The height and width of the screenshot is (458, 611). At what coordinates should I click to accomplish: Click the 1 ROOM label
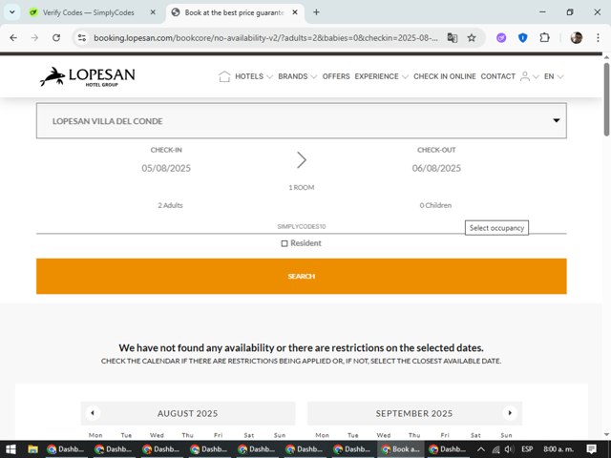tap(302, 187)
